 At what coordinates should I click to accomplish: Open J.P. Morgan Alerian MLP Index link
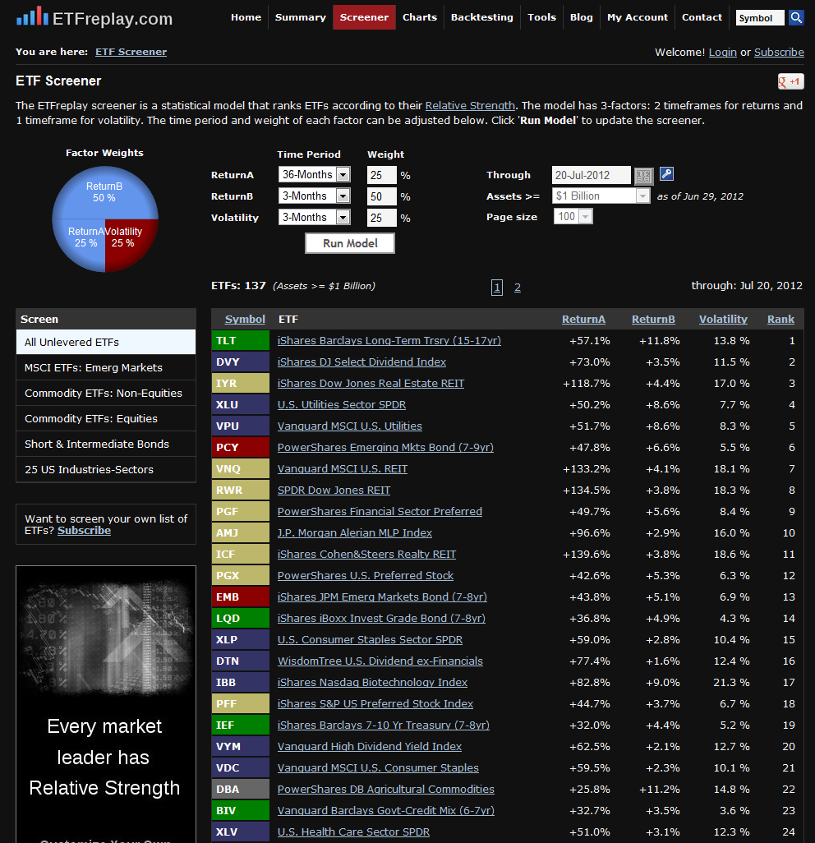[x=355, y=532]
